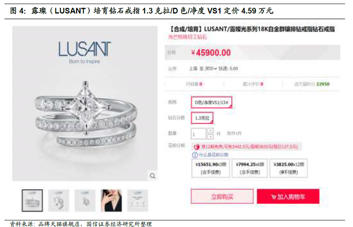Choose the ¥15651.90 x3 installment plan
Image resolution: width=353 pixels, height=227 pixels.
210,168
